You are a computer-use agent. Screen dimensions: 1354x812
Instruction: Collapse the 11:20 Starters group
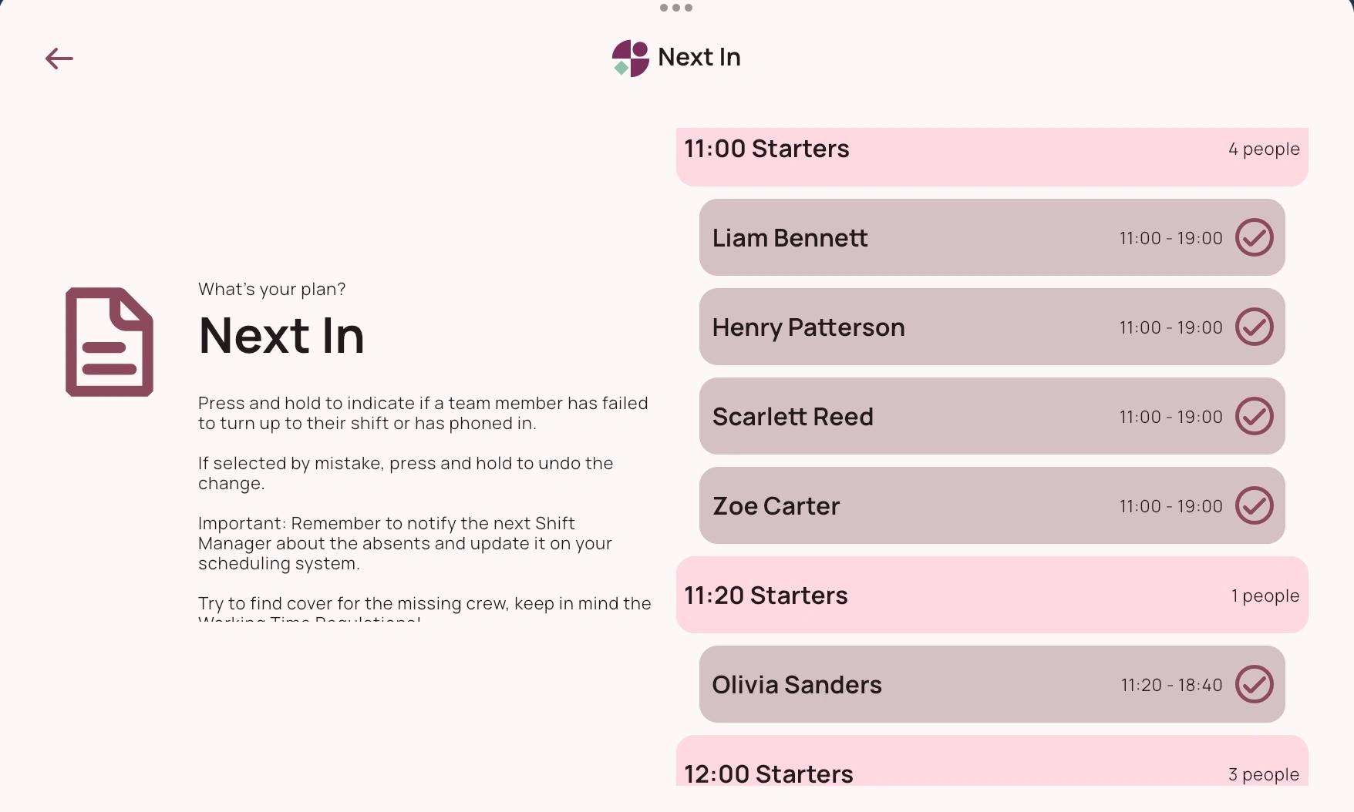(x=992, y=595)
